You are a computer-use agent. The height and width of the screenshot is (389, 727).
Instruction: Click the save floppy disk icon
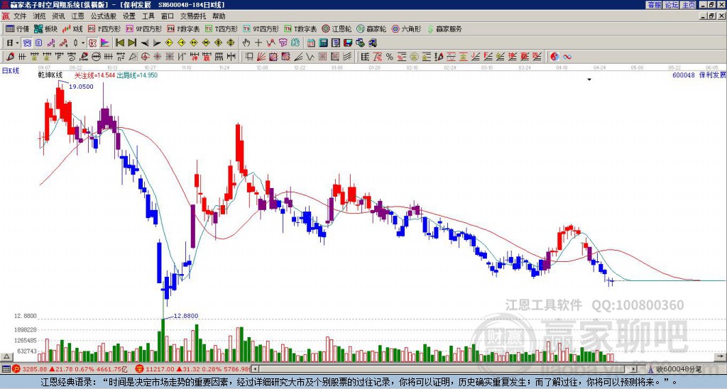(x=348, y=43)
